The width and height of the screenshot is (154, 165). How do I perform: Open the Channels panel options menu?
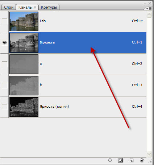coord(149,8)
